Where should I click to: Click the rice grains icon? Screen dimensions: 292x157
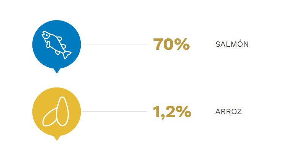(x=56, y=111)
